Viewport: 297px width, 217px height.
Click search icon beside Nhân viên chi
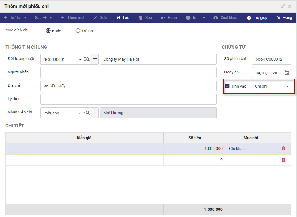pyautogui.click(x=87, y=113)
